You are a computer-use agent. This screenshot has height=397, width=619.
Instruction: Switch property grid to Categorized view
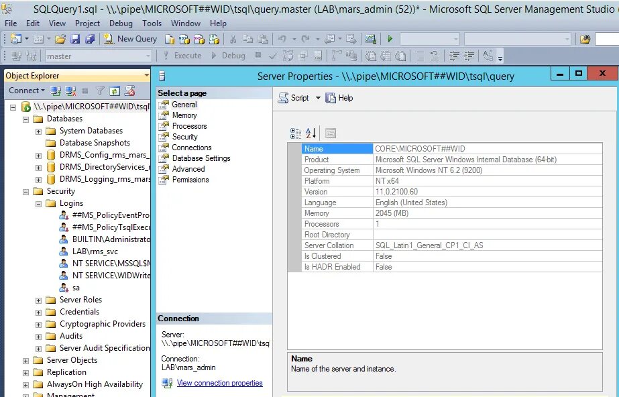pos(296,133)
